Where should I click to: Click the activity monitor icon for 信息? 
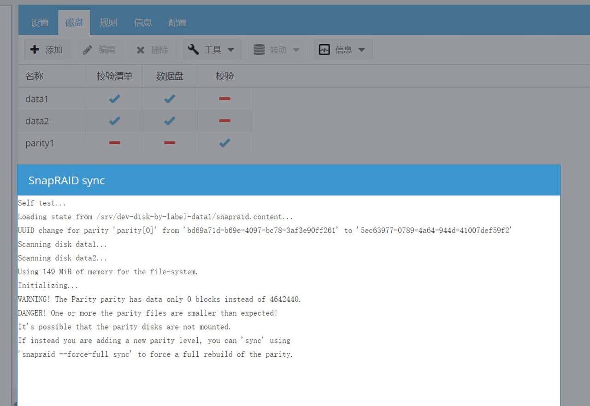coord(324,50)
